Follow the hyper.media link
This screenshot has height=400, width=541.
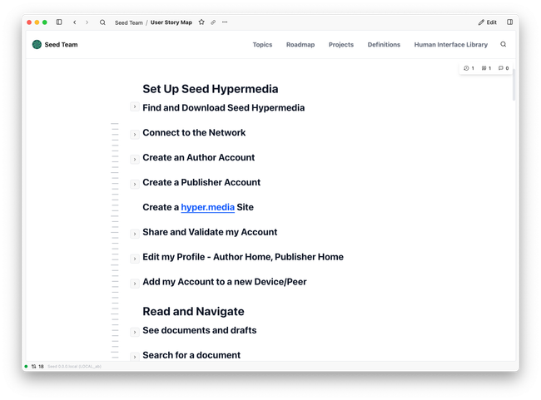(207, 207)
